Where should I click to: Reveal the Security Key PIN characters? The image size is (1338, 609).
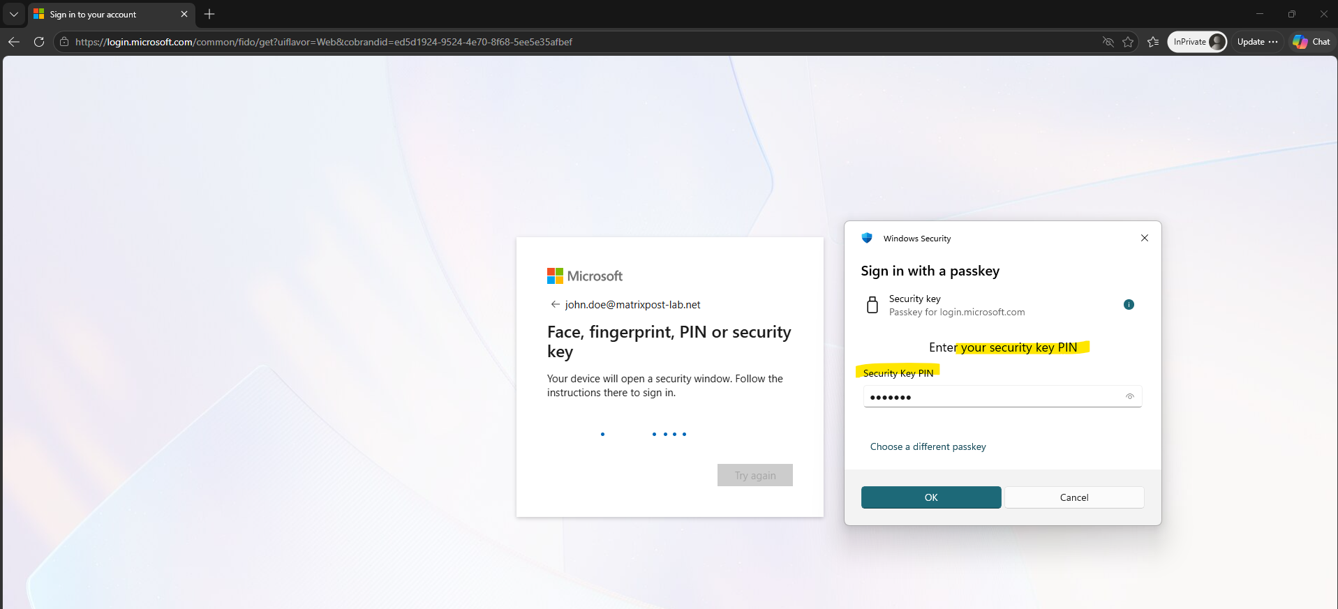(x=1130, y=396)
